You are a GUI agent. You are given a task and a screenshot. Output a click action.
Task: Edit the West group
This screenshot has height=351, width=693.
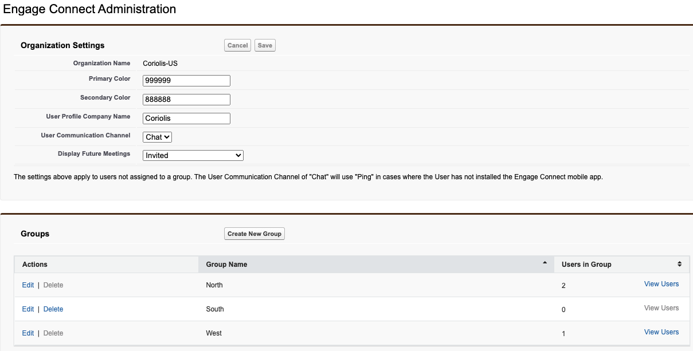click(x=28, y=333)
